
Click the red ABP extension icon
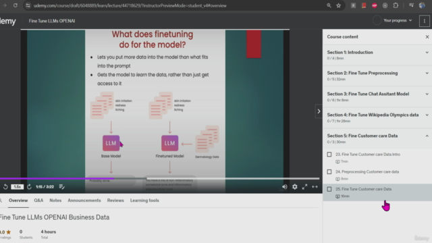375,5
